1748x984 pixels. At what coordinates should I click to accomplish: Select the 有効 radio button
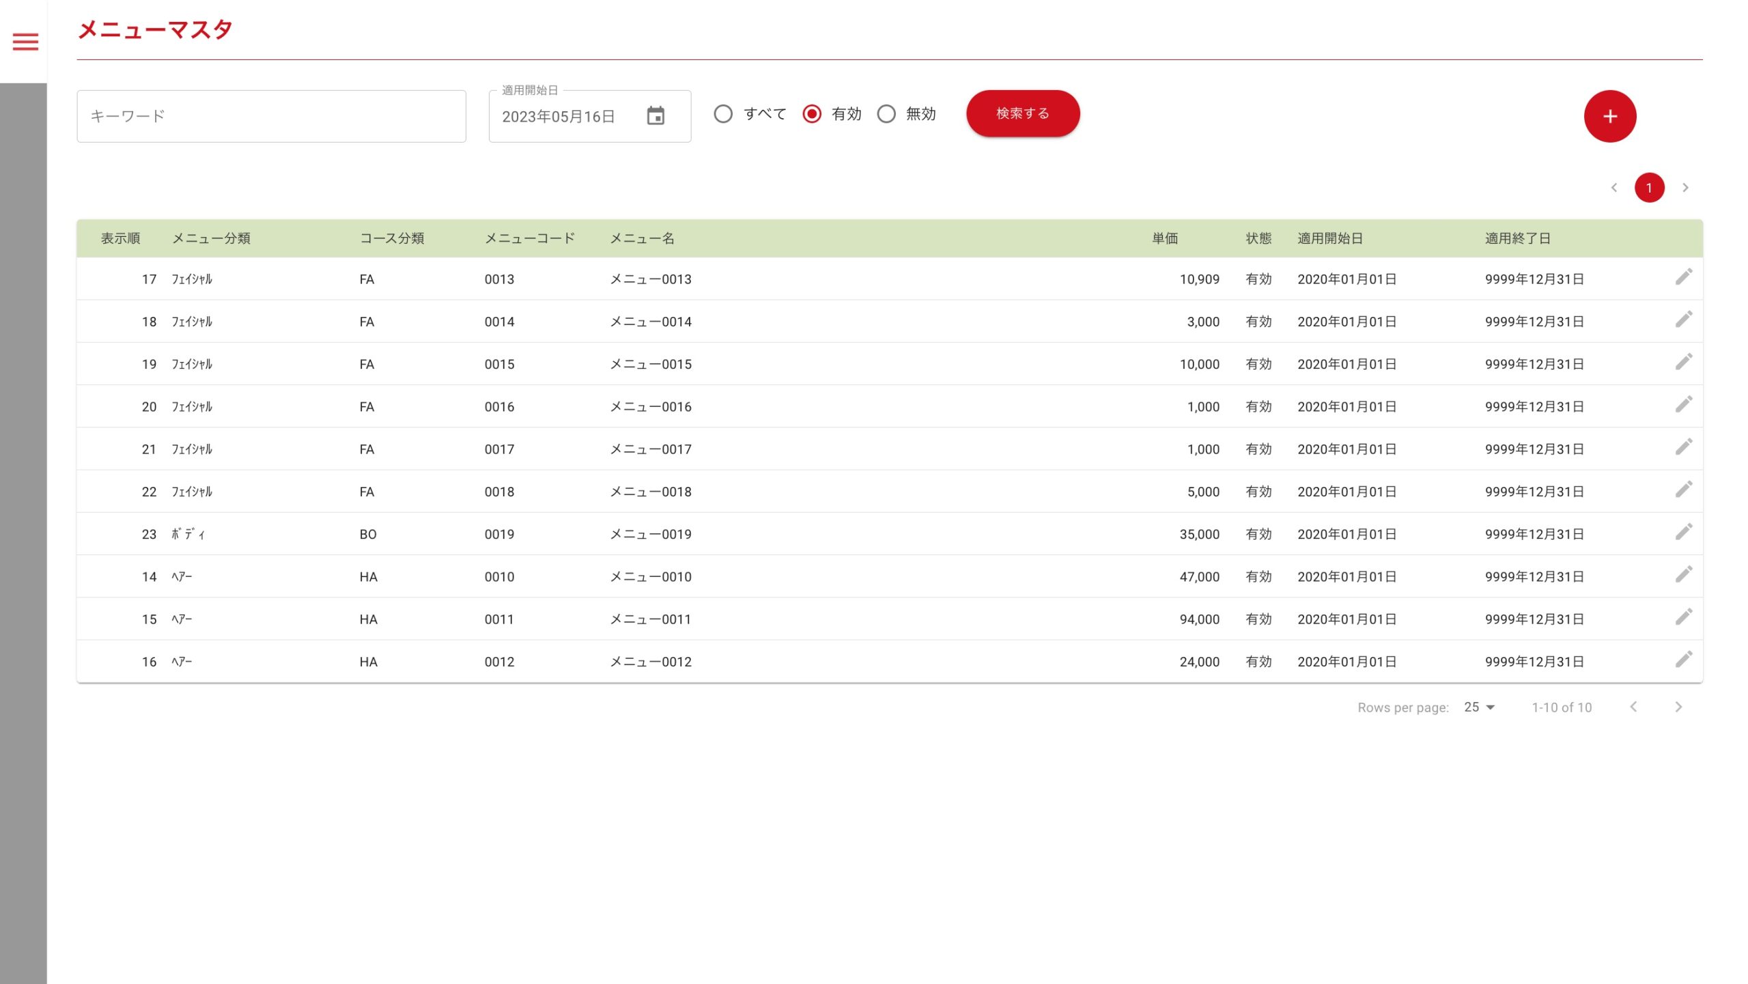pyautogui.click(x=812, y=114)
